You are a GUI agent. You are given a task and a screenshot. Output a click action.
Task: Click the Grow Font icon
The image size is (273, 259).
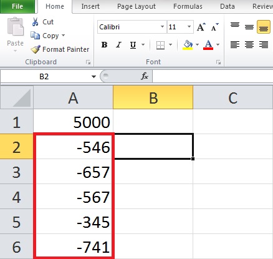201,27
